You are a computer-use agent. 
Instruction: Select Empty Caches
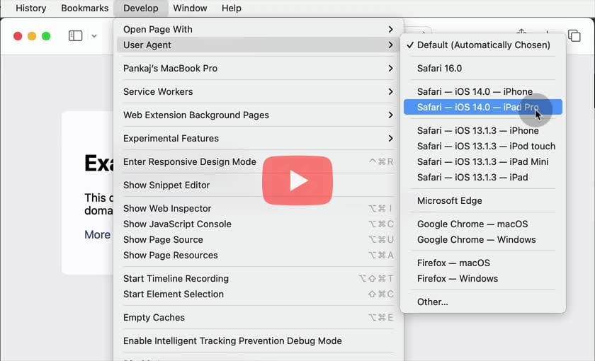[x=258, y=317]
